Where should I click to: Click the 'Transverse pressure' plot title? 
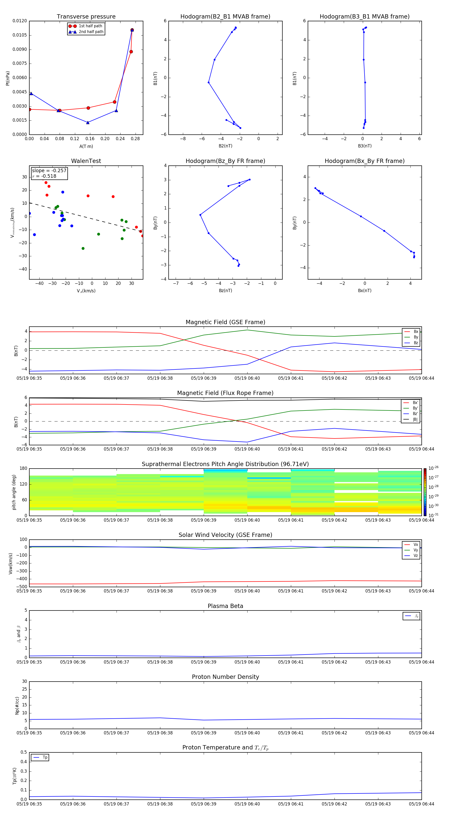tap(86, 17)
